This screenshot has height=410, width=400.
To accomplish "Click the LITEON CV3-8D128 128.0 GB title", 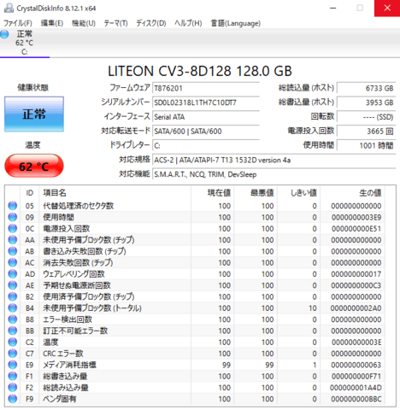I will click(200, 71).
